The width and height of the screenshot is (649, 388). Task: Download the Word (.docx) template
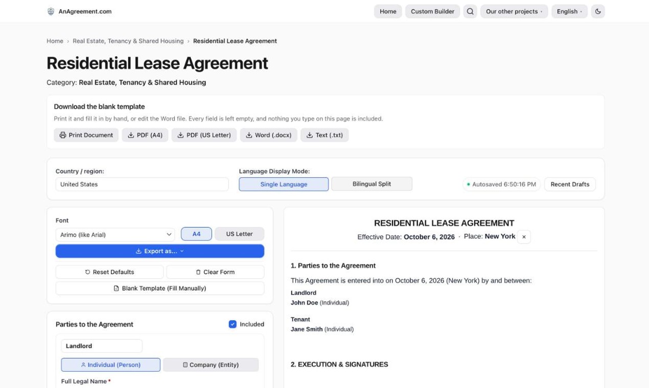click(x=268, y=135)
